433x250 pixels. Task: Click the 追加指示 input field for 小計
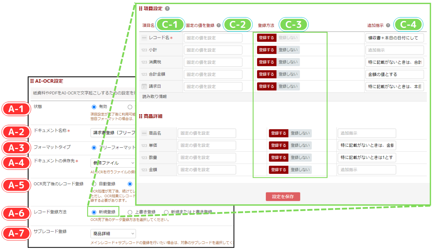click(x=394, y=50)
